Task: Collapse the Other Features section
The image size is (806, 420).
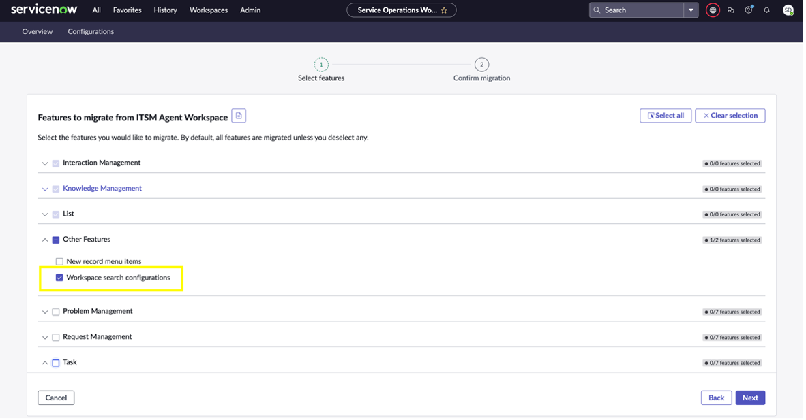Action: (x=45, y=240)
